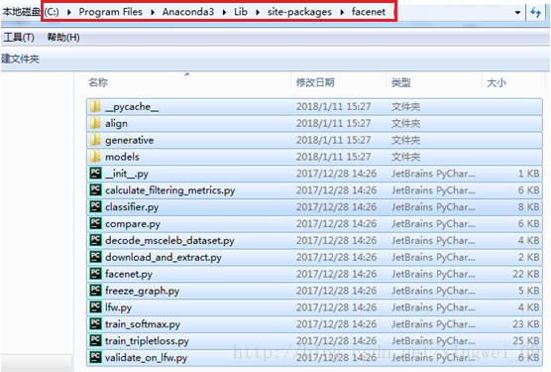This screenshot has height=372, width=551.
Task: Select file name decode_msceleb_dataset.py
Action: [x=169, y=240]
